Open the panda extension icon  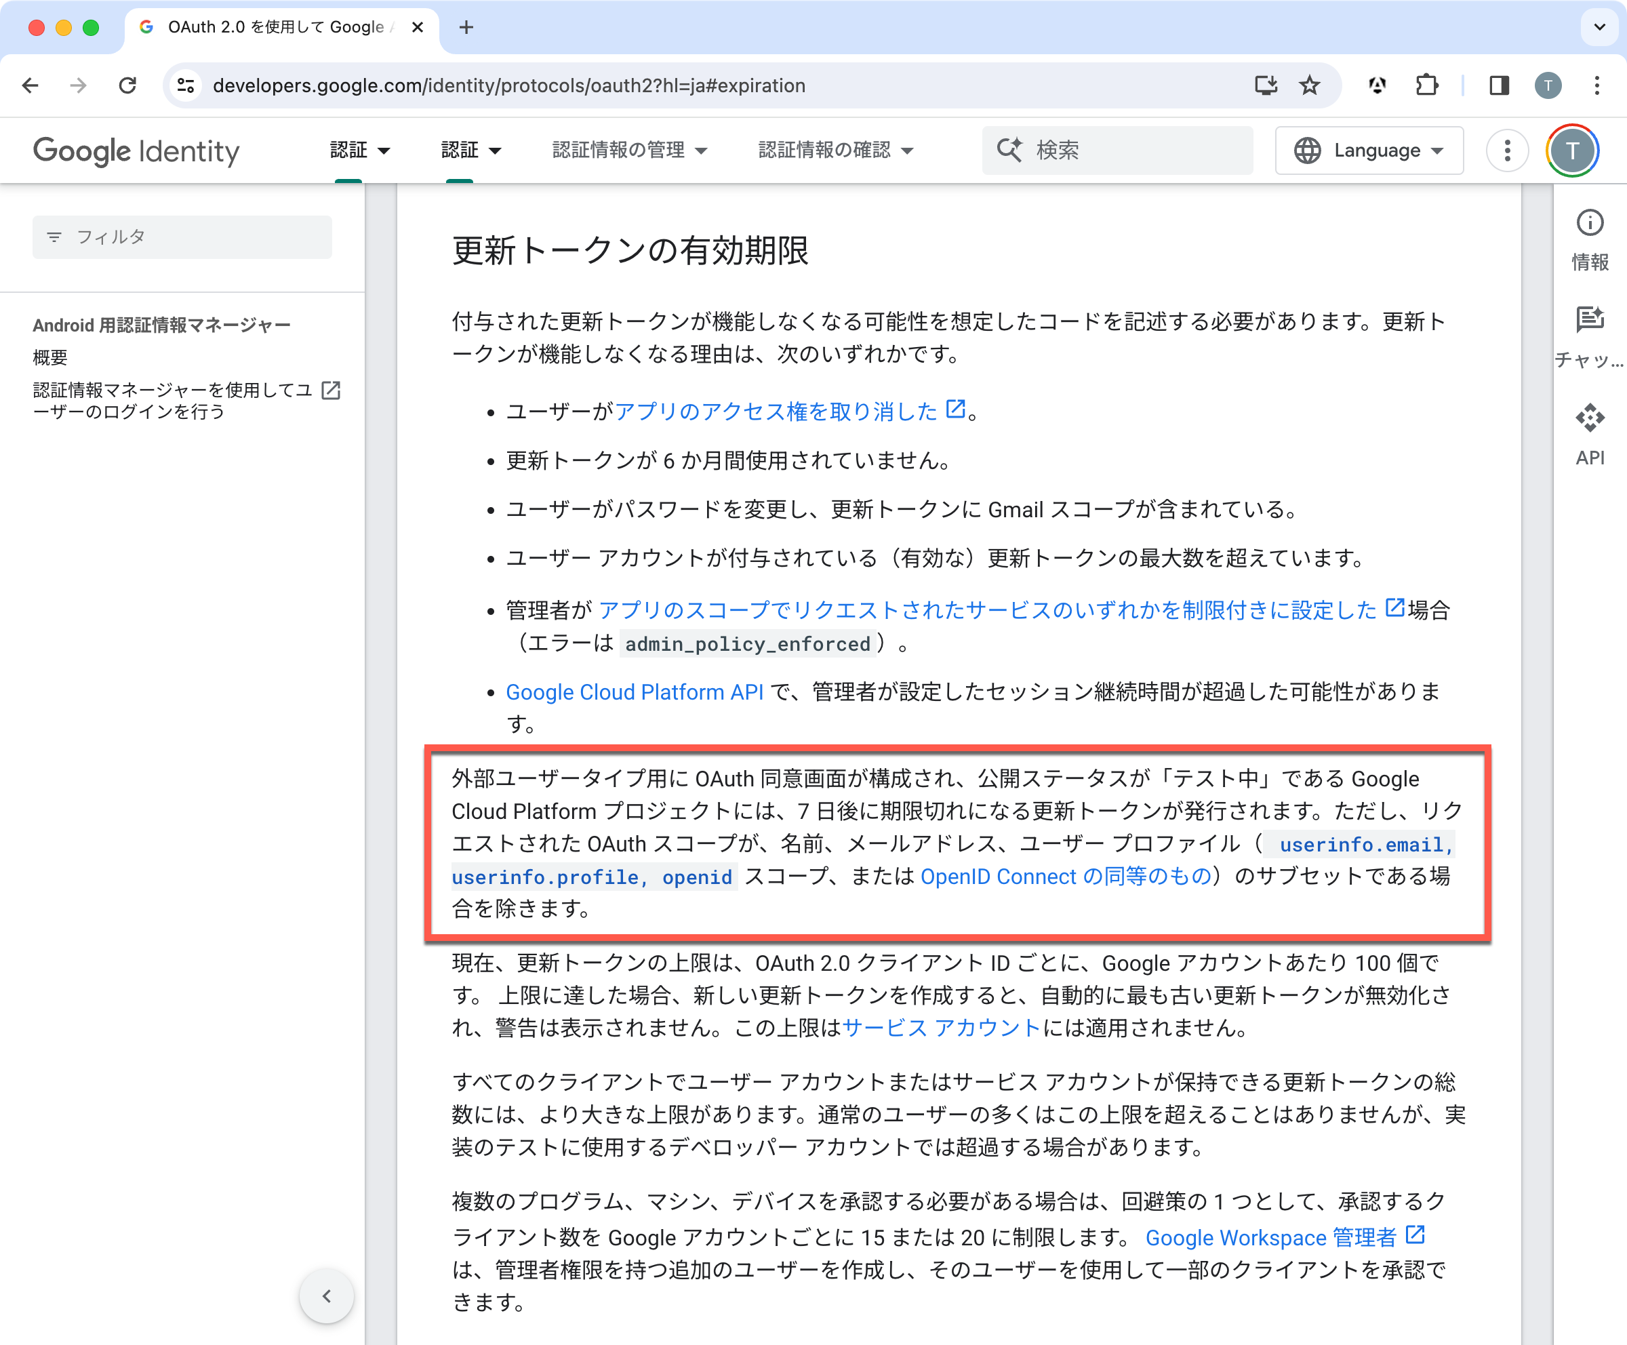[1377, 85]
